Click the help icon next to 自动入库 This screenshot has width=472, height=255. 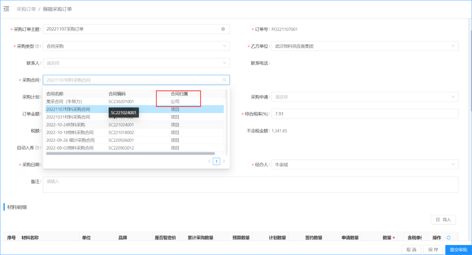coord(37,148)
